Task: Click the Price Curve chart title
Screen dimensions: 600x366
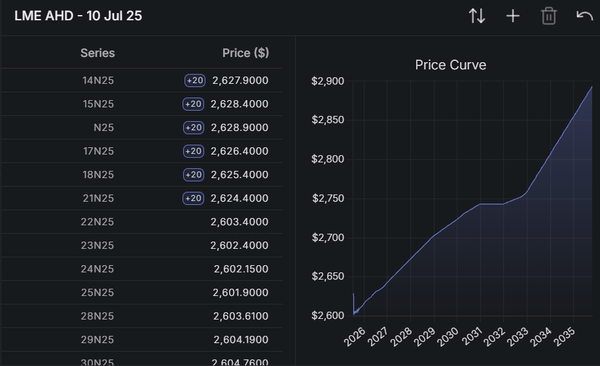Action: pyautogui.click(x=451, y=65)
